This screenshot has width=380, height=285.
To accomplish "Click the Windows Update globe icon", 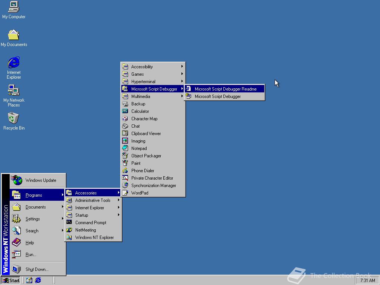I will coord(16,180).
